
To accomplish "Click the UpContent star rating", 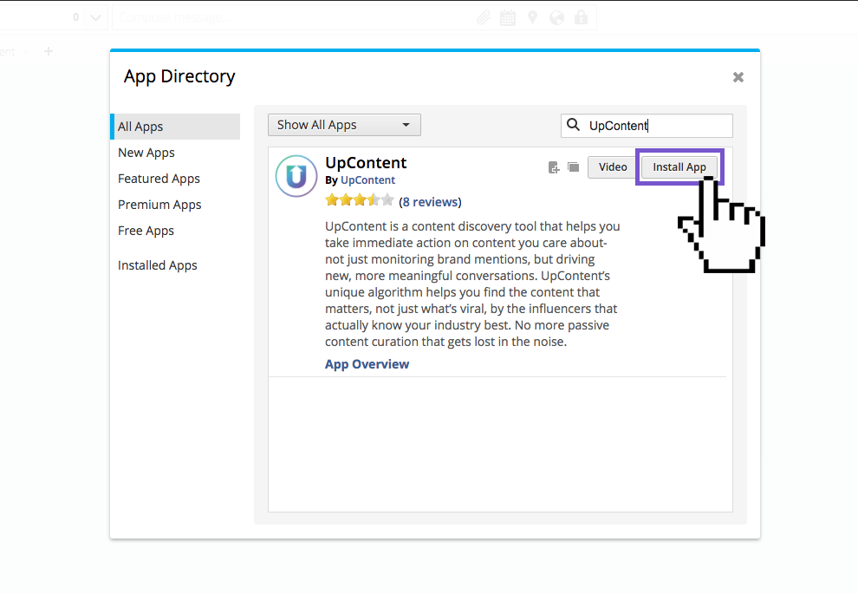I will 359,200.
